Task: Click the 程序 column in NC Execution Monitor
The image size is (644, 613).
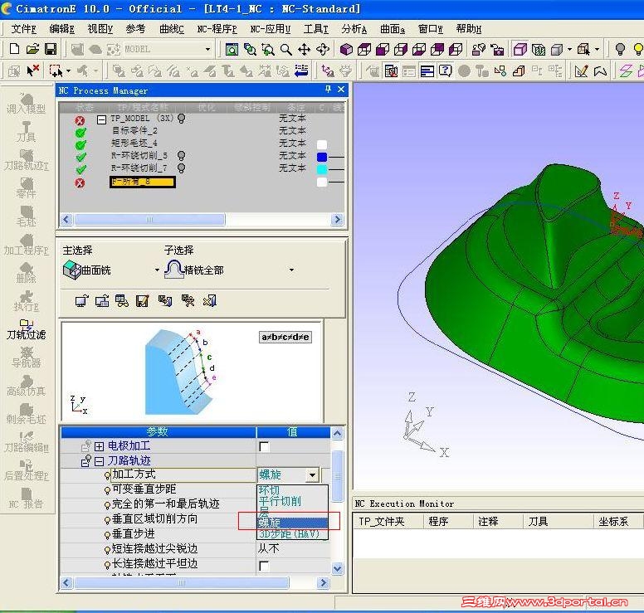Action: [x=448, y=522]
